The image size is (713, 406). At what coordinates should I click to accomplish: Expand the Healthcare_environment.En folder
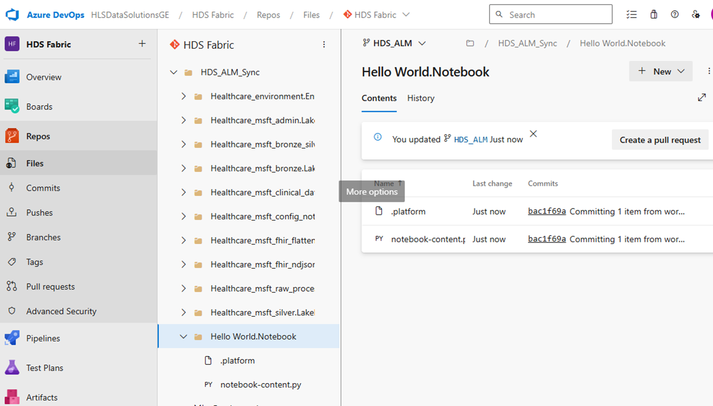(x=183, y=96)
